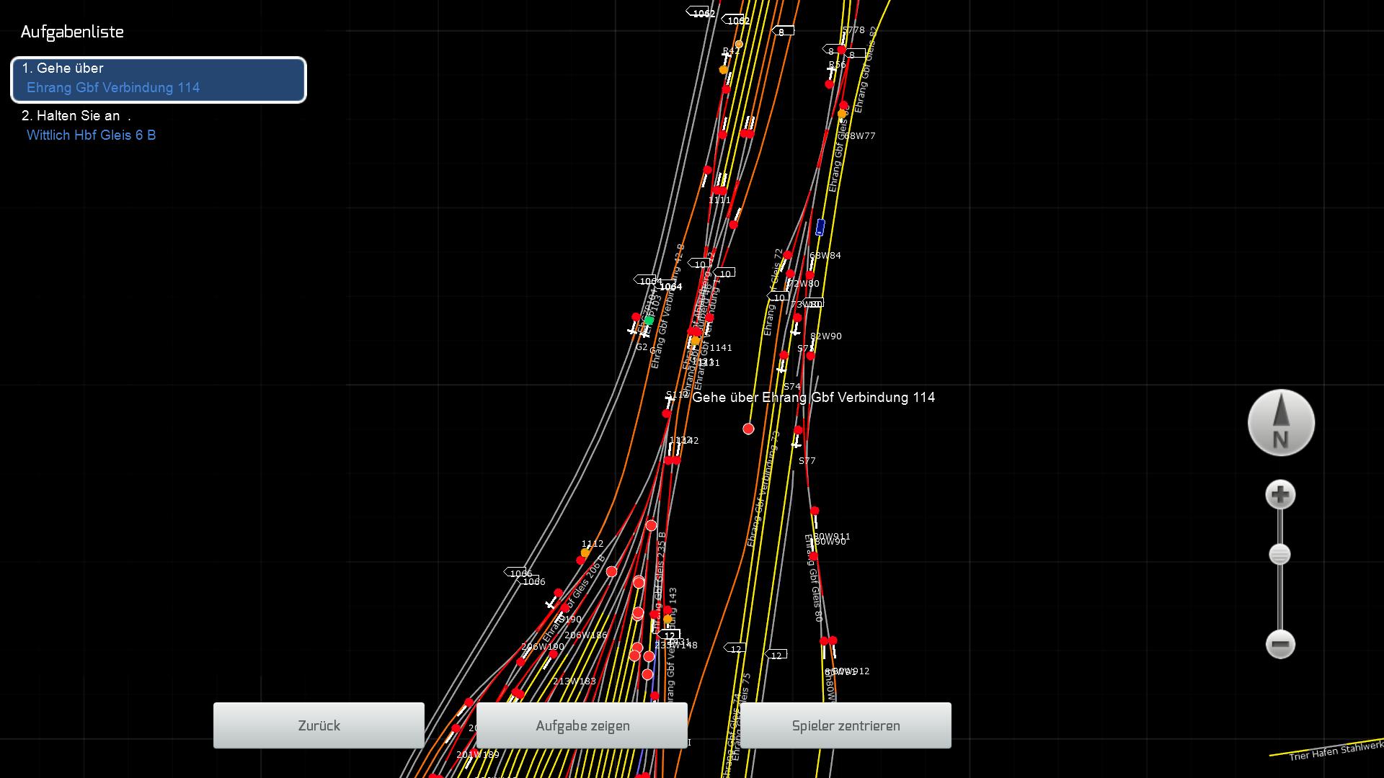The width and height of the screenshot is (1384, 778).
Task: Click the zoom slider handle
Action: point(1279,555)
